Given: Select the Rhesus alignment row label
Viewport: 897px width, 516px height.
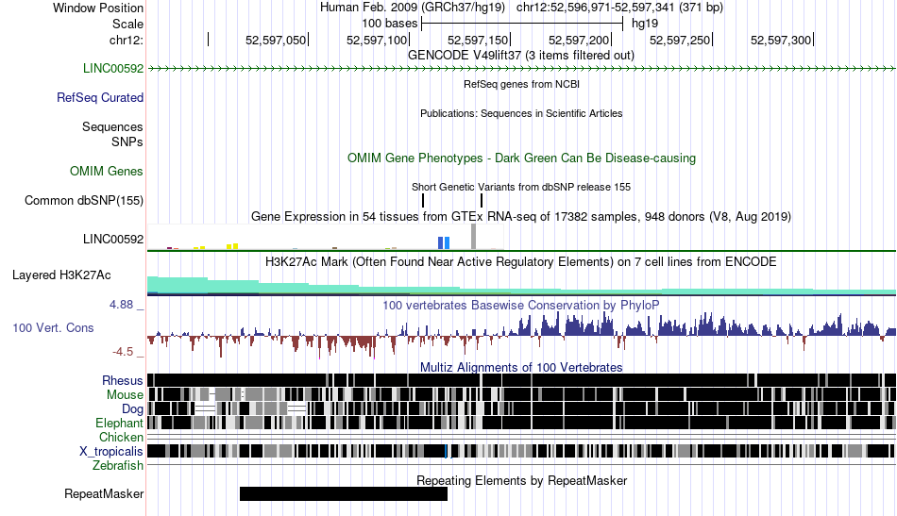Looking at the screenshot, I should tap(122, 380).
